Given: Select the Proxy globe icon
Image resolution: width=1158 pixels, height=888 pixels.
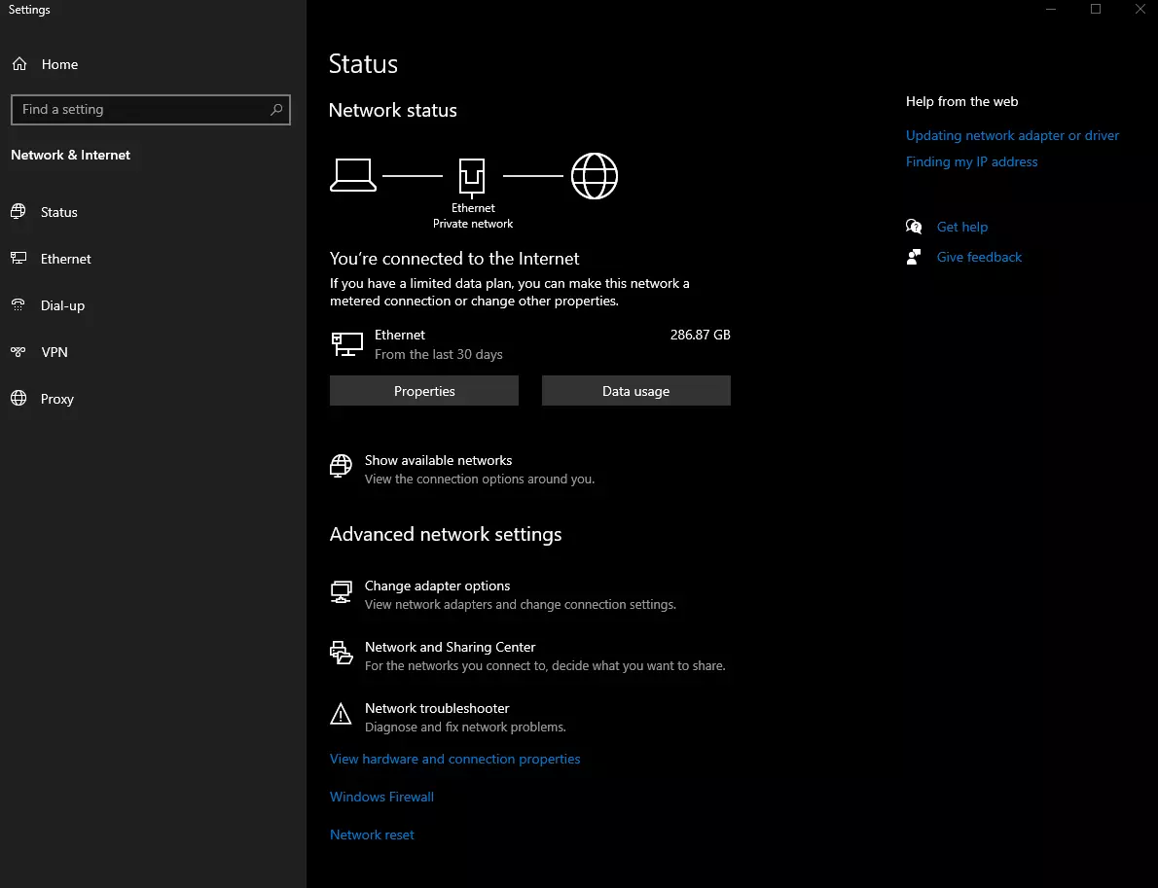Looking at the screenshot, I should click(18, 399).
